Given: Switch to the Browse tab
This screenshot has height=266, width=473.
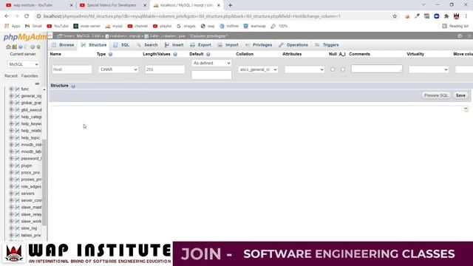Looking at the screenshot, I should click(x=63, y=45).
